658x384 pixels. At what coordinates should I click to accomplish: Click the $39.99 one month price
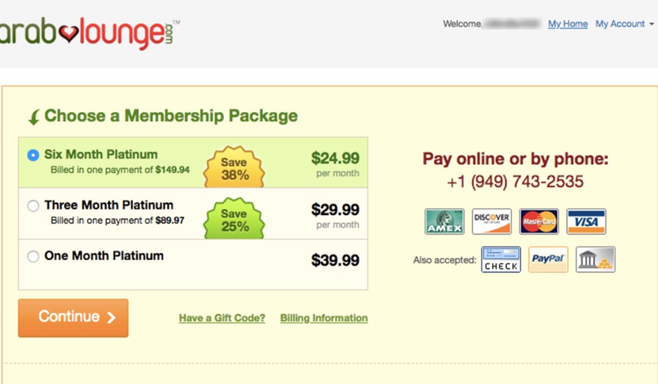pyautogui.click(x=335, y=260)
